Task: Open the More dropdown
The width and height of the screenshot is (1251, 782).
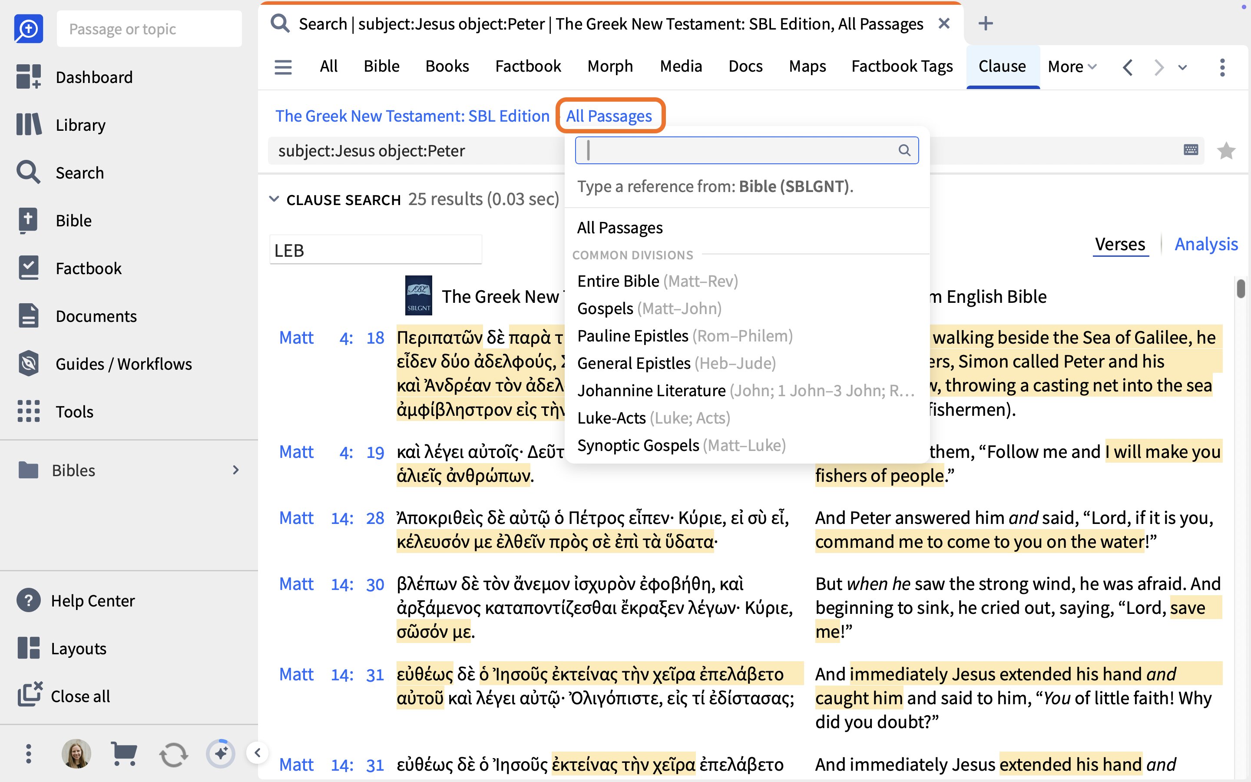Action: coord(1072,67)
